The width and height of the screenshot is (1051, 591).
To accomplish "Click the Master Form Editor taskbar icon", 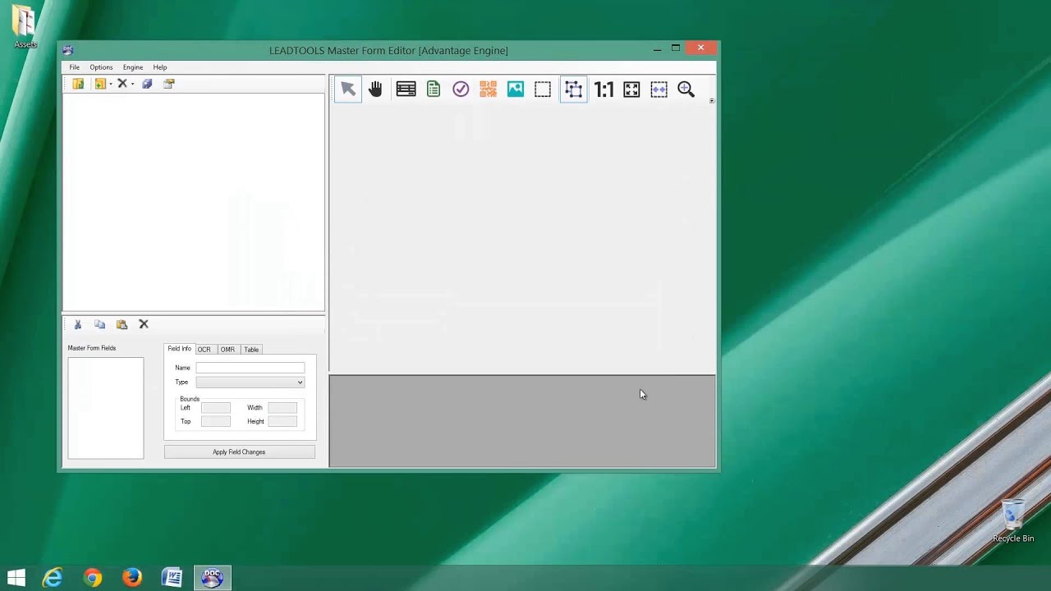I will 212,579.
